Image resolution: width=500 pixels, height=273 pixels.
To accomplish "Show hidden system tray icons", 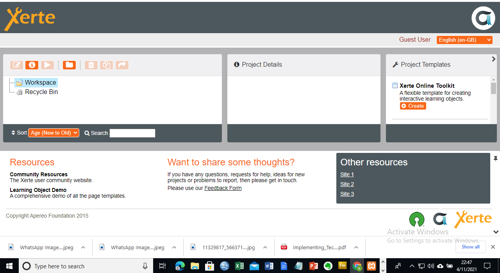I will point(412,266).
